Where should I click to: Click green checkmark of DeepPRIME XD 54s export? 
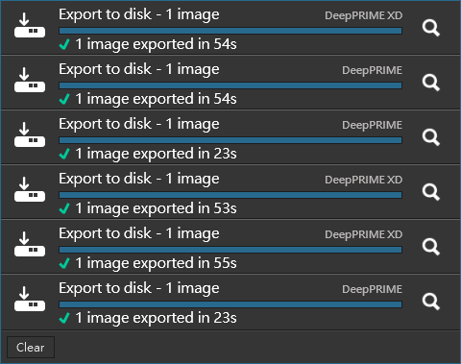pyautogui.click(x=64, y=44)
